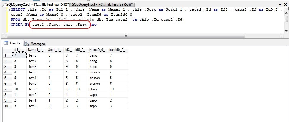The height and width of the screenshot is (122, 289).
Task: Close the query document tab
Action: click(x=286, y=4)
